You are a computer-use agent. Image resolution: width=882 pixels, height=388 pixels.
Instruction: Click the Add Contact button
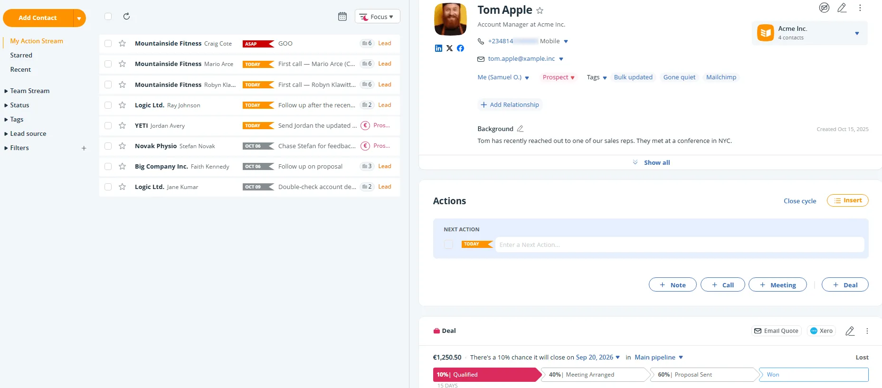point(38,18)
